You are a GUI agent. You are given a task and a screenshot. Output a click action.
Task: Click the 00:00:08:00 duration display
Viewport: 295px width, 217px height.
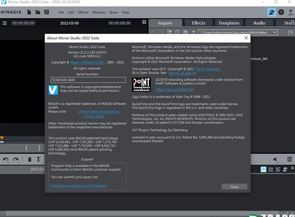[120, 23]
